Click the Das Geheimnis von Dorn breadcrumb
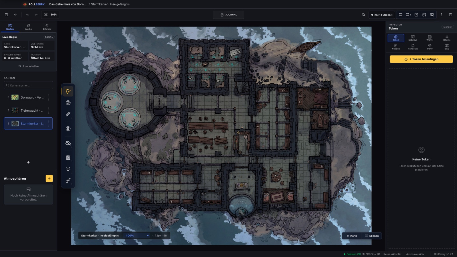The width and height of the screenshot is (457, 257). coord(67,4)
